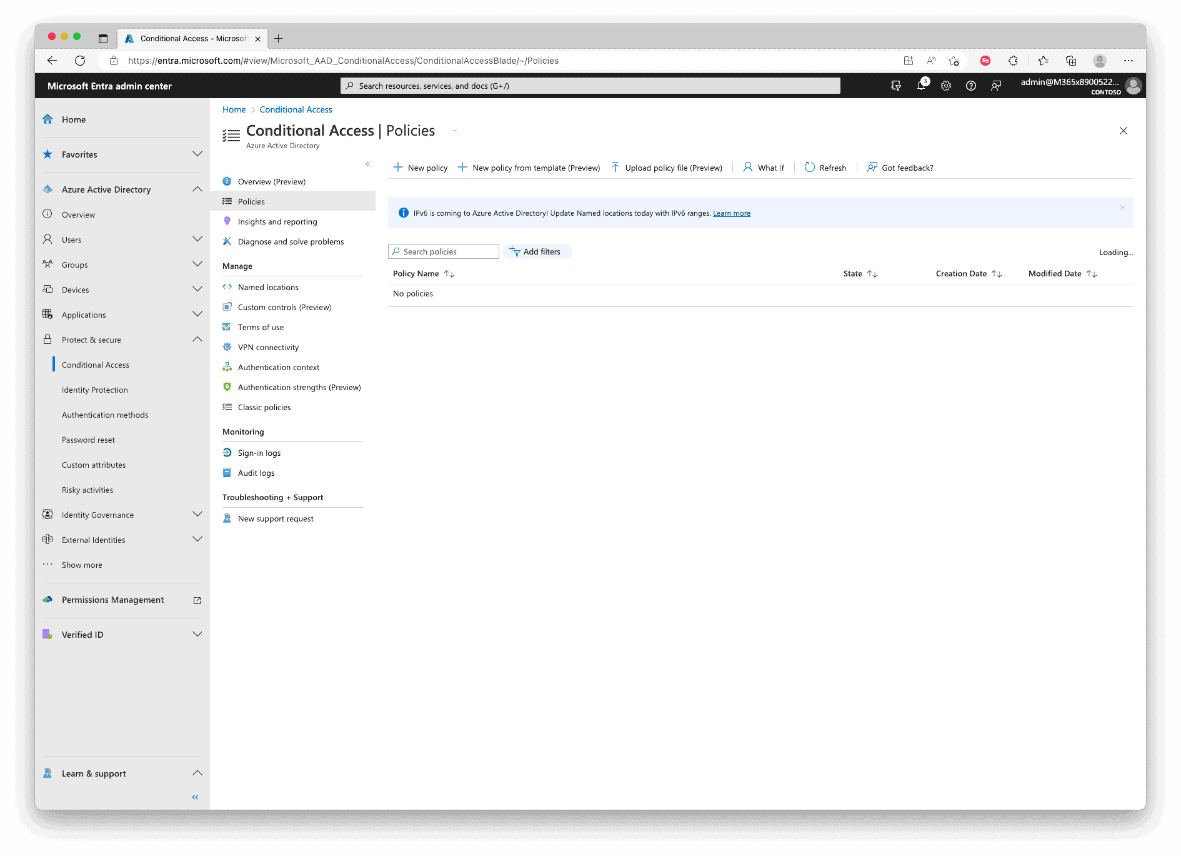This screenshot has height=856, width=1181.
Task: Click the What If toolbar button
Action: pos(764,168)
